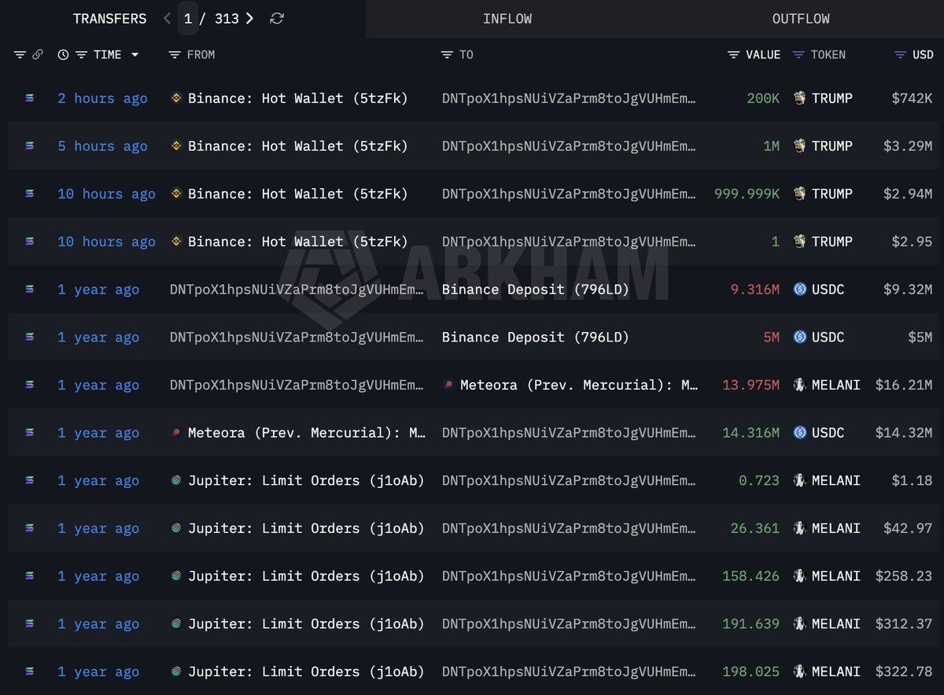
Task: Select the $3.29M USD amount
Action: tap(906, 146)
